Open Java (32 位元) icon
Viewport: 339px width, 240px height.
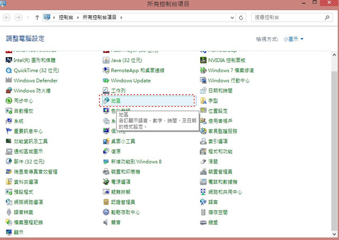point(106,60)
